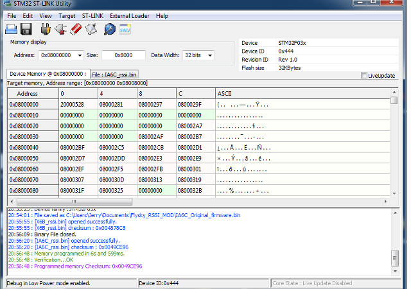411x289 pixels.
Task: Click the ST-LINK Utility title bar app icon
Action: (7, 3)
